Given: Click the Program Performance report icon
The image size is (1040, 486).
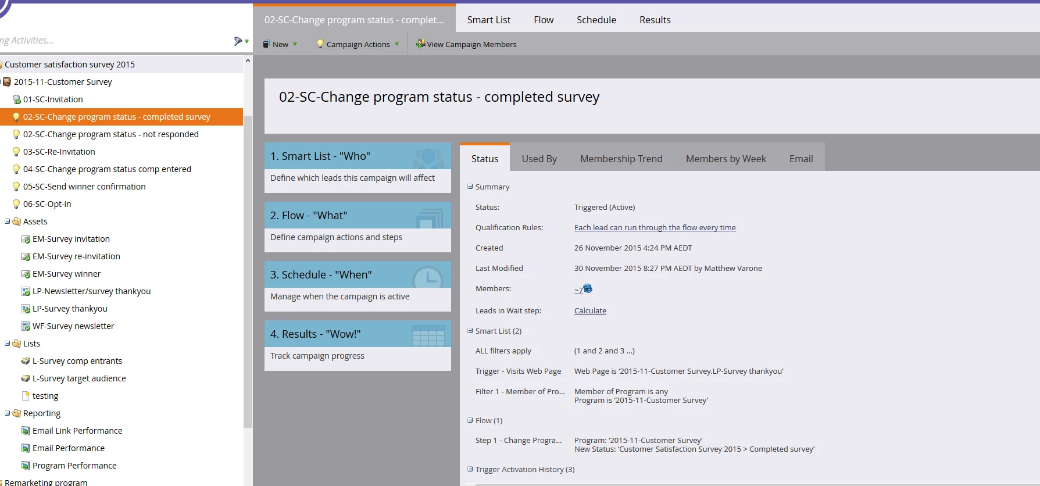Looking at the screenshot, I should tap(26, 466).
